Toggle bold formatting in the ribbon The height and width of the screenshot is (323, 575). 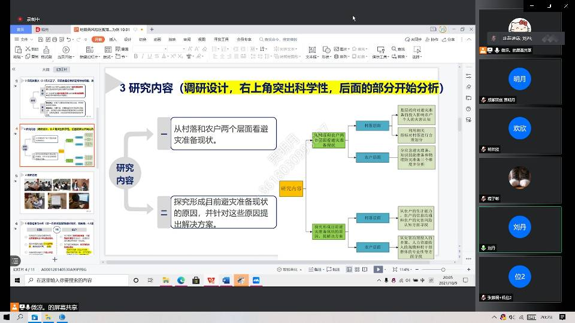coord(135,56)
